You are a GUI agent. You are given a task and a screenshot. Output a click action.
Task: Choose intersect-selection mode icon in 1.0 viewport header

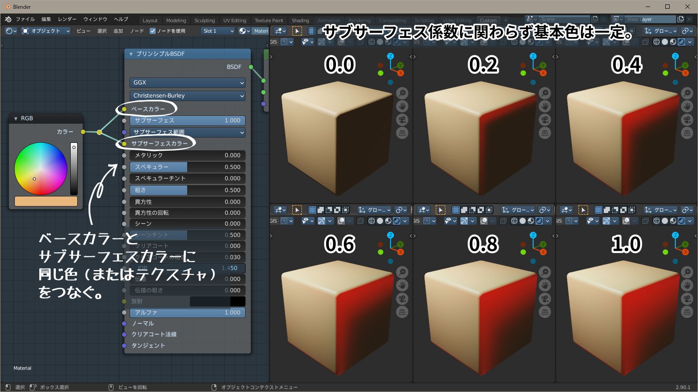pos(631,210)
